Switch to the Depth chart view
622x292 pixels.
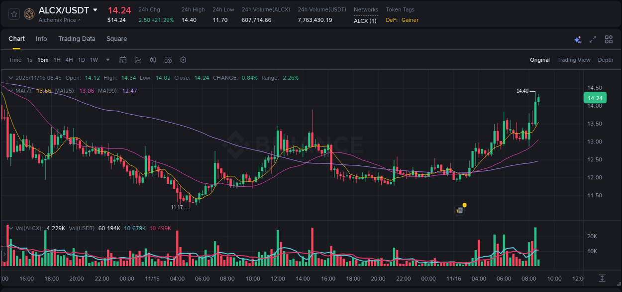606,60
